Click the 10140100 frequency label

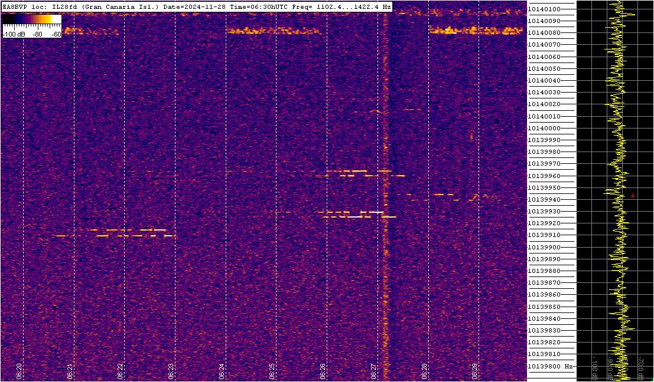[x=544, y=9]
